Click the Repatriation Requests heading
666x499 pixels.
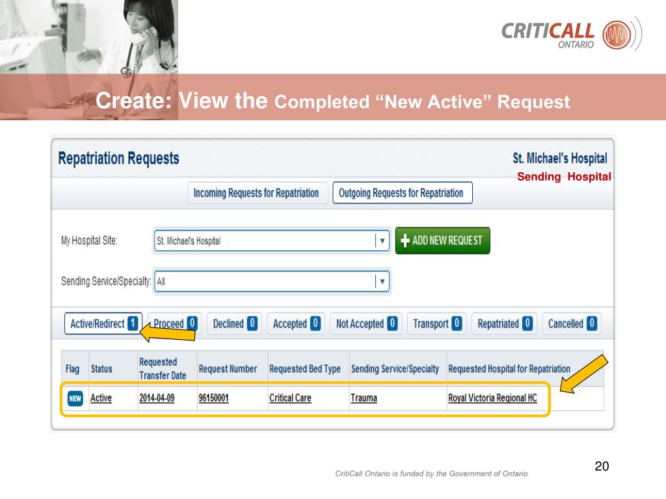pos(118,159)
